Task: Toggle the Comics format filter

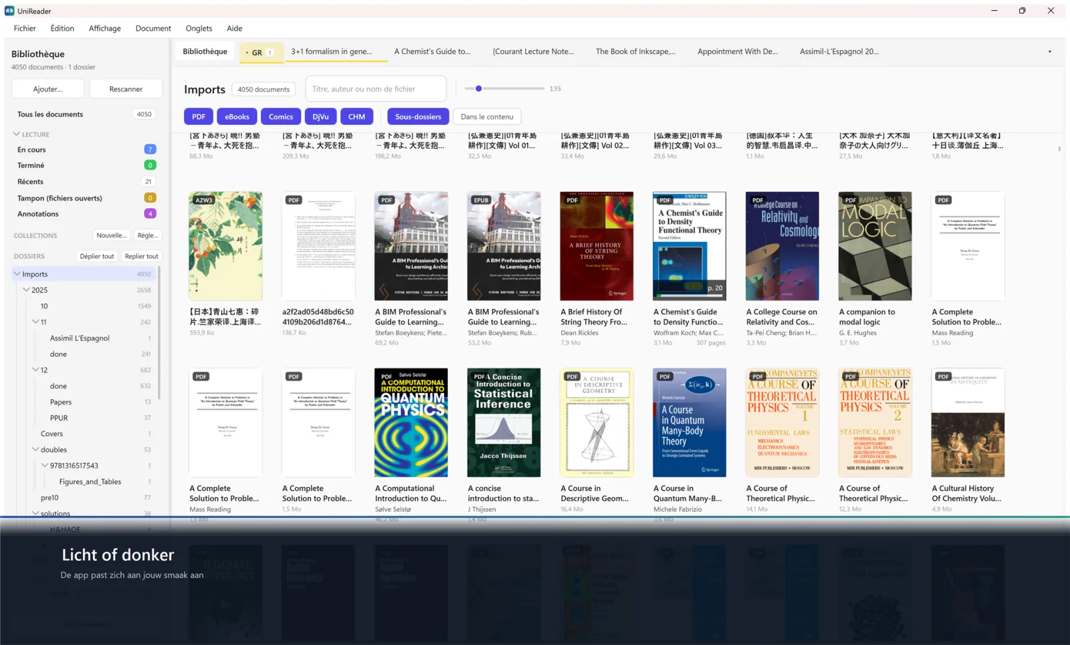Action: [x=281, y=116]
